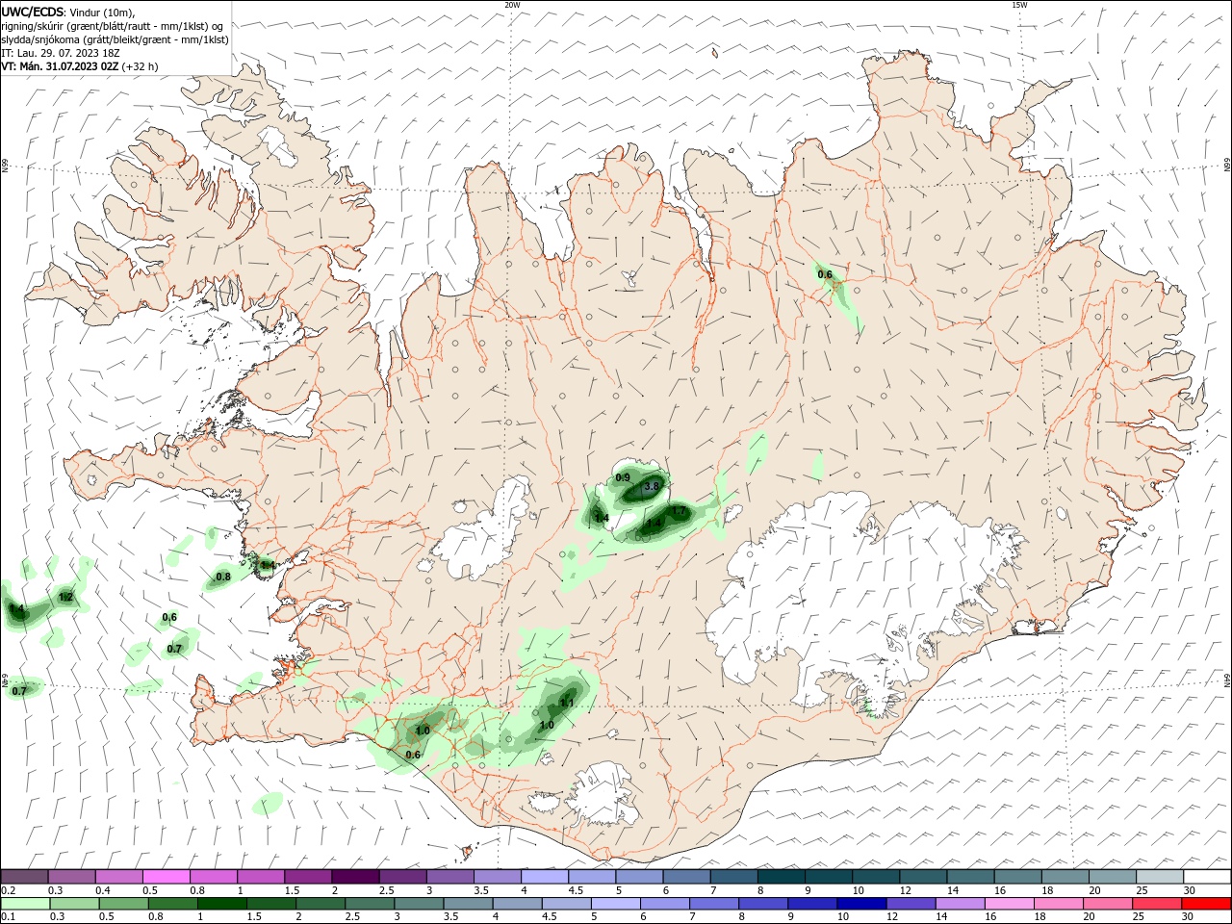The image size is (1232, 924).
Task: Select the light pink 16 rain legend swatch
Action: 1010,904
